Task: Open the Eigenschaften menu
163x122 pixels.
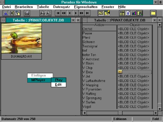Action: click(x=86, y=7)
